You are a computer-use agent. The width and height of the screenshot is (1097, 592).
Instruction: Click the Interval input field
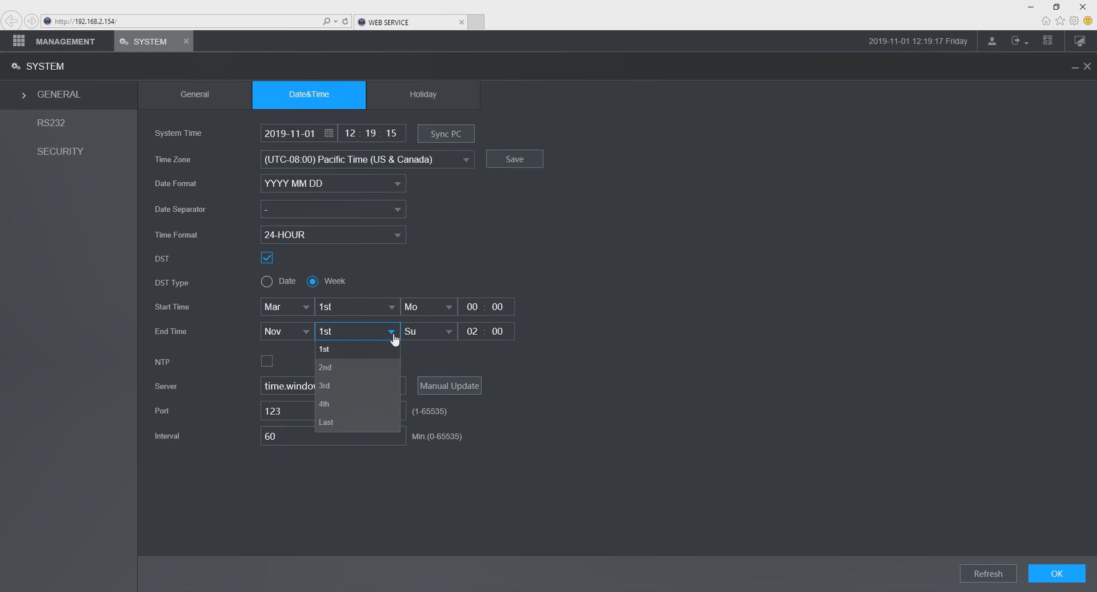click(x=333, y=436)
